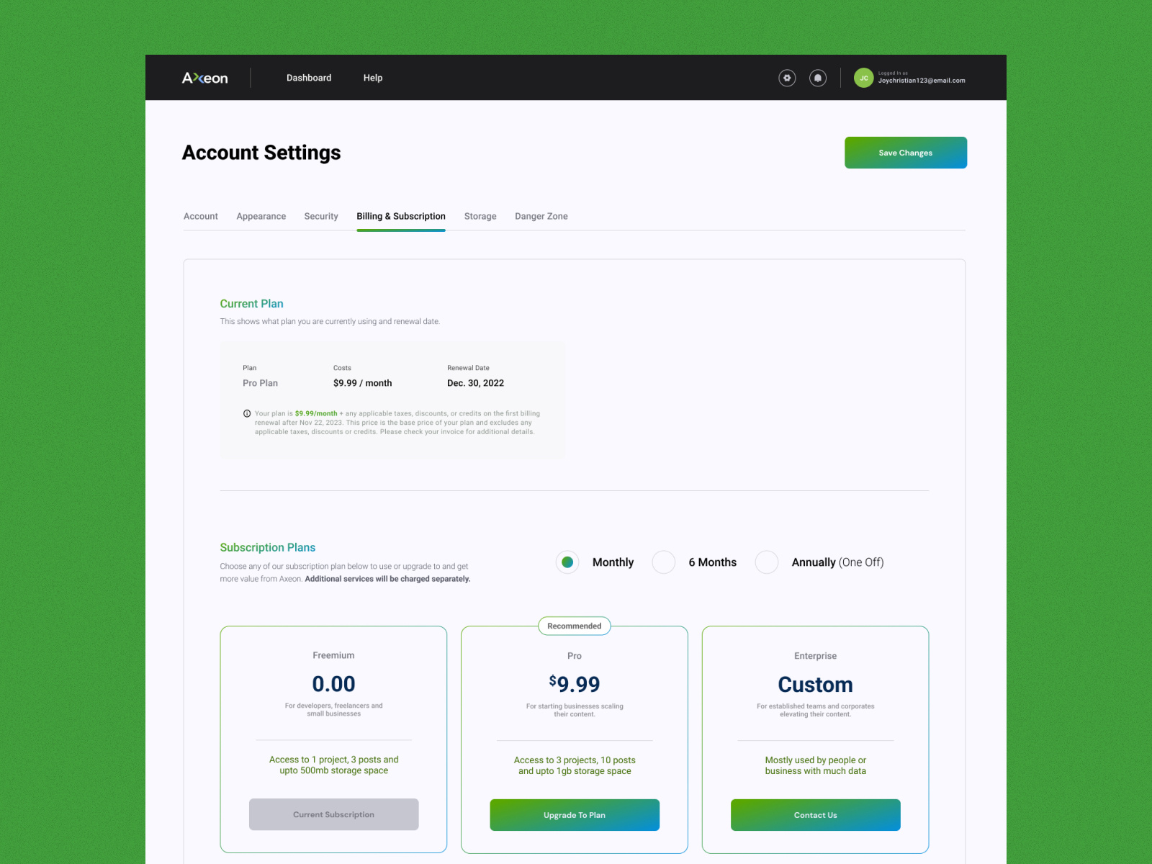Go to the Danger Zone tab
Viewport: 1152px width, 864px height.
click(541, 216)
